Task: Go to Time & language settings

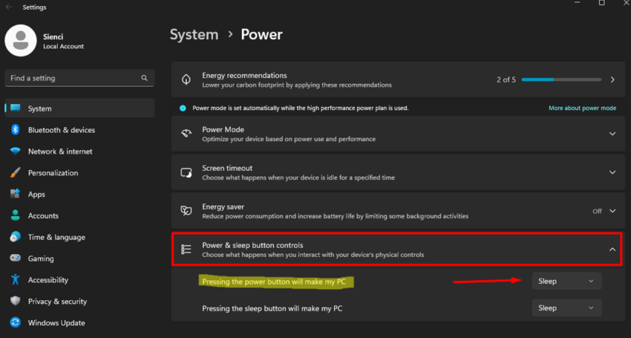Action: (56, 238)
